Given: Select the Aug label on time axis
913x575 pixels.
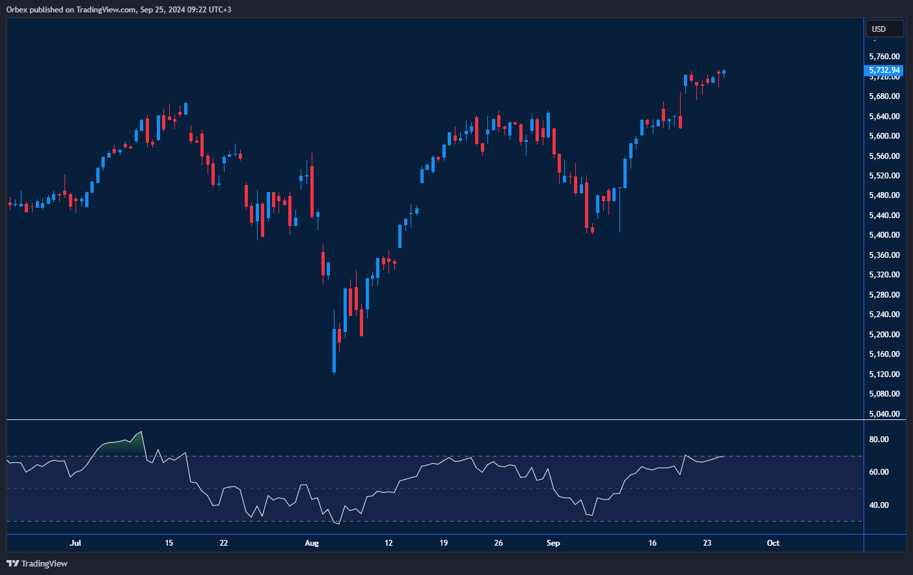Looking at the screenshot, I should pos(312,543).
